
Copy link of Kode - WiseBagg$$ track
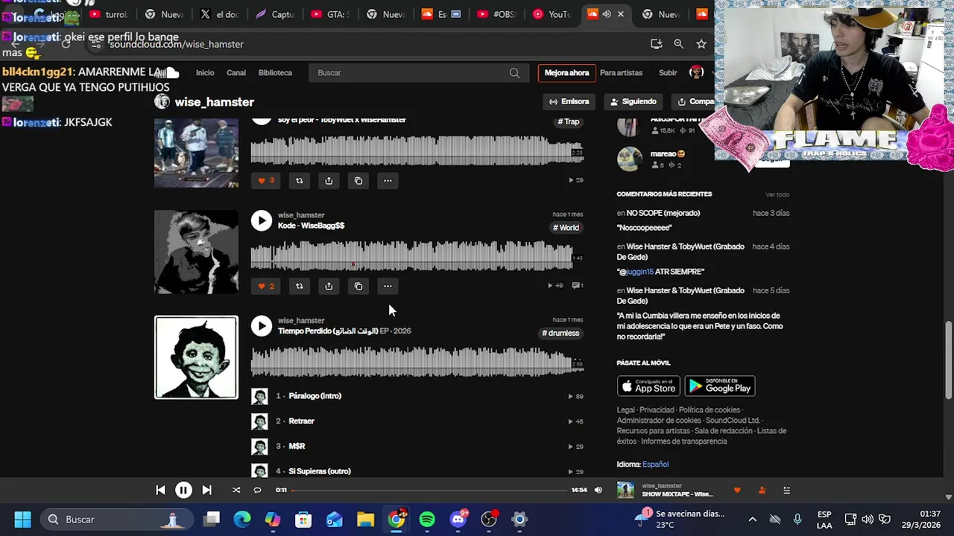point(358,286)
